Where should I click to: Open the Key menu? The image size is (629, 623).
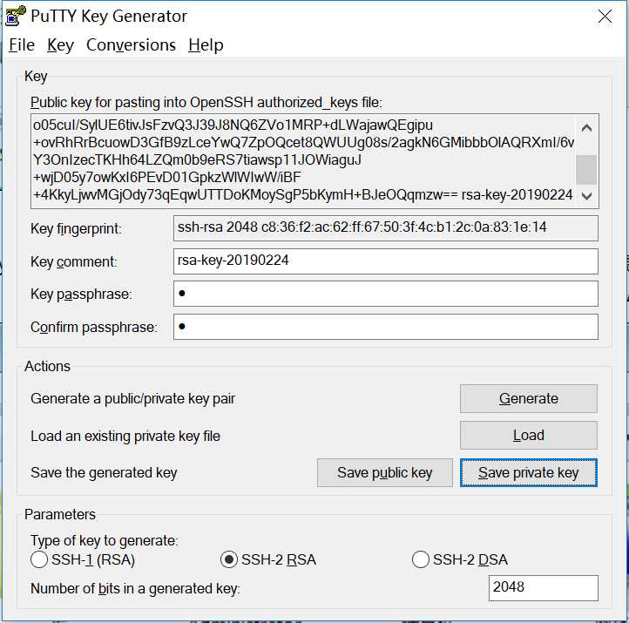60,45
